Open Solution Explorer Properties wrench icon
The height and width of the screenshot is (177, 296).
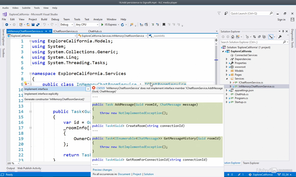(280, 37)
